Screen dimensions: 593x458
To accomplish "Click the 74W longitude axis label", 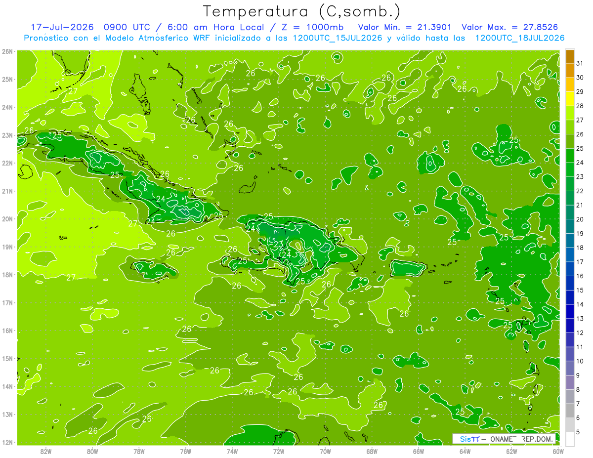I will tap(232, 451).
